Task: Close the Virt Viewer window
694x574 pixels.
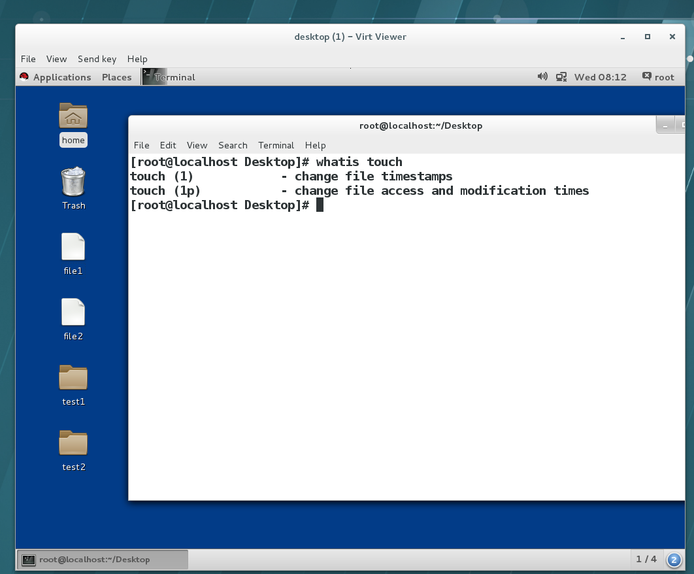Action: tap(672, 37)
